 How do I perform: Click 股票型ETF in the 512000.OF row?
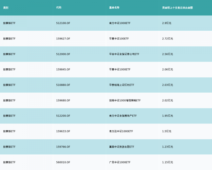(9, 54)
